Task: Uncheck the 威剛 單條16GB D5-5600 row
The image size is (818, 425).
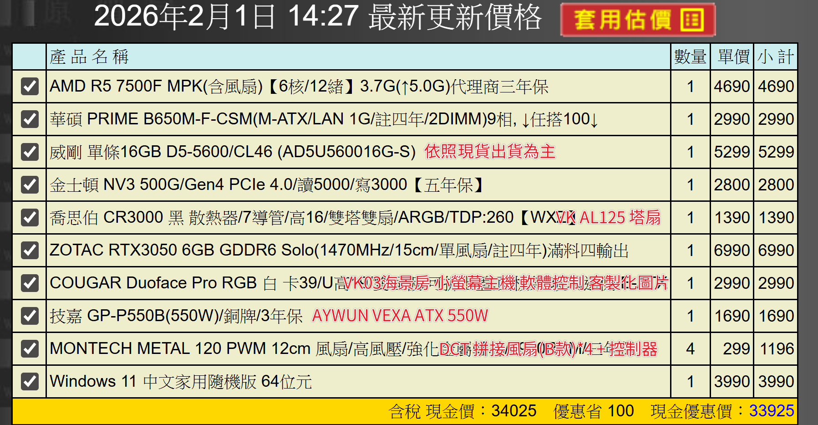Action: 30,152
